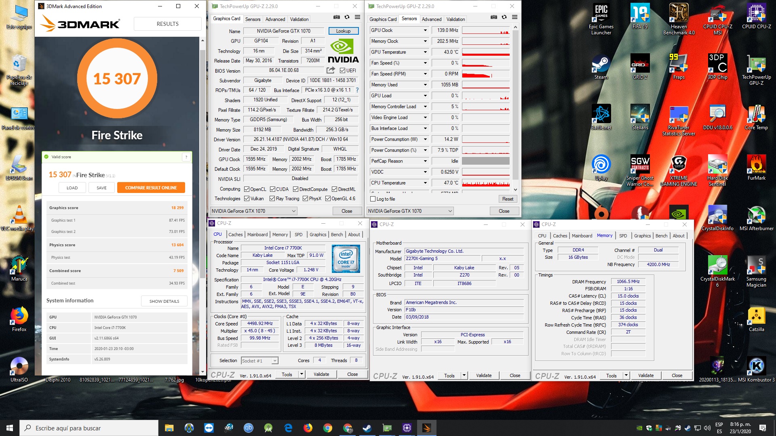Screen dimensions: 776x436
Task: Open File Explorer from taskbar
Action: 169,428
